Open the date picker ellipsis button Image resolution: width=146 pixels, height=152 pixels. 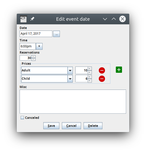click(56, 34)
